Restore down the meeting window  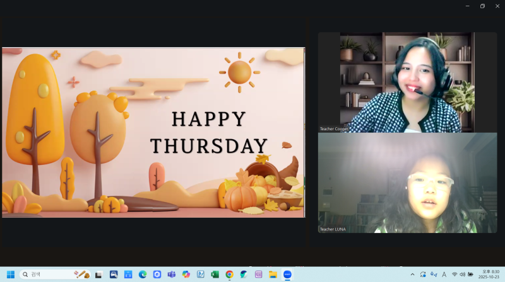tap(482, 6)
